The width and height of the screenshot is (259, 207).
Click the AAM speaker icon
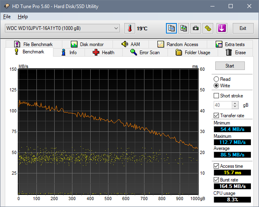(125, 44)
